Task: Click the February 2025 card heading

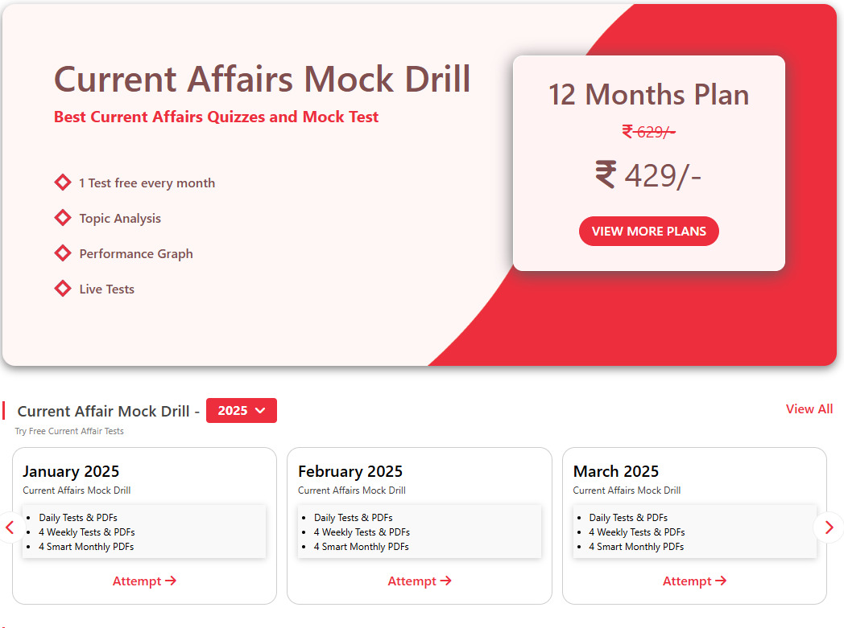Action: coord(350,471)
